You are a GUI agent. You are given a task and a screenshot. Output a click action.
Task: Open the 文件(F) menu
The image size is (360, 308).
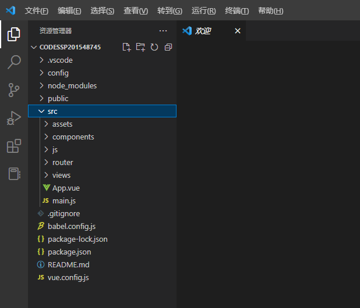(x=37, y=11)
